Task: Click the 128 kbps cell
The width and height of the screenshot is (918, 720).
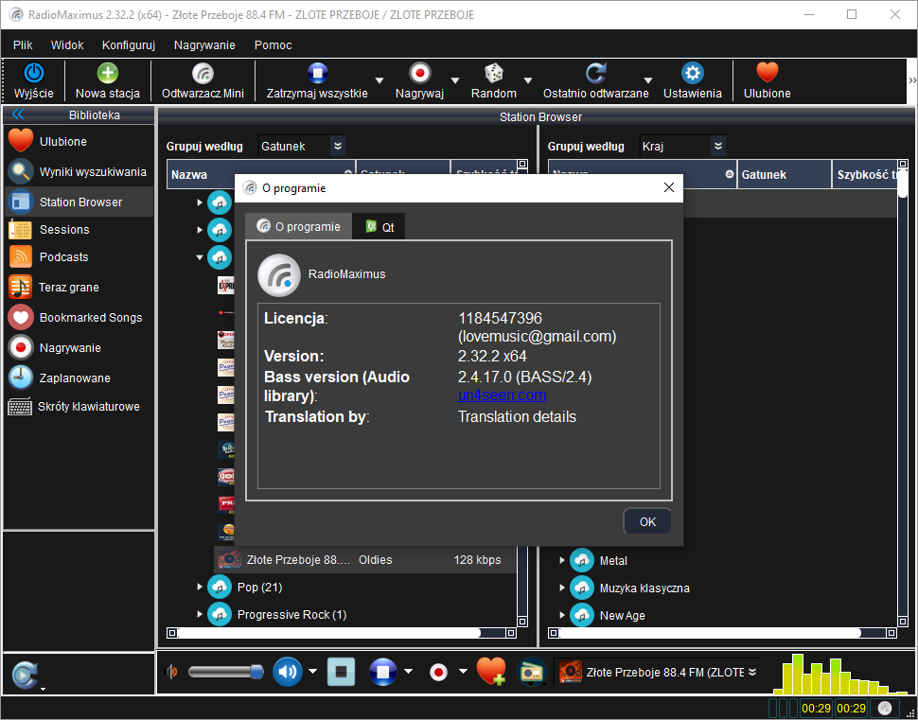Action: (477, 560)
